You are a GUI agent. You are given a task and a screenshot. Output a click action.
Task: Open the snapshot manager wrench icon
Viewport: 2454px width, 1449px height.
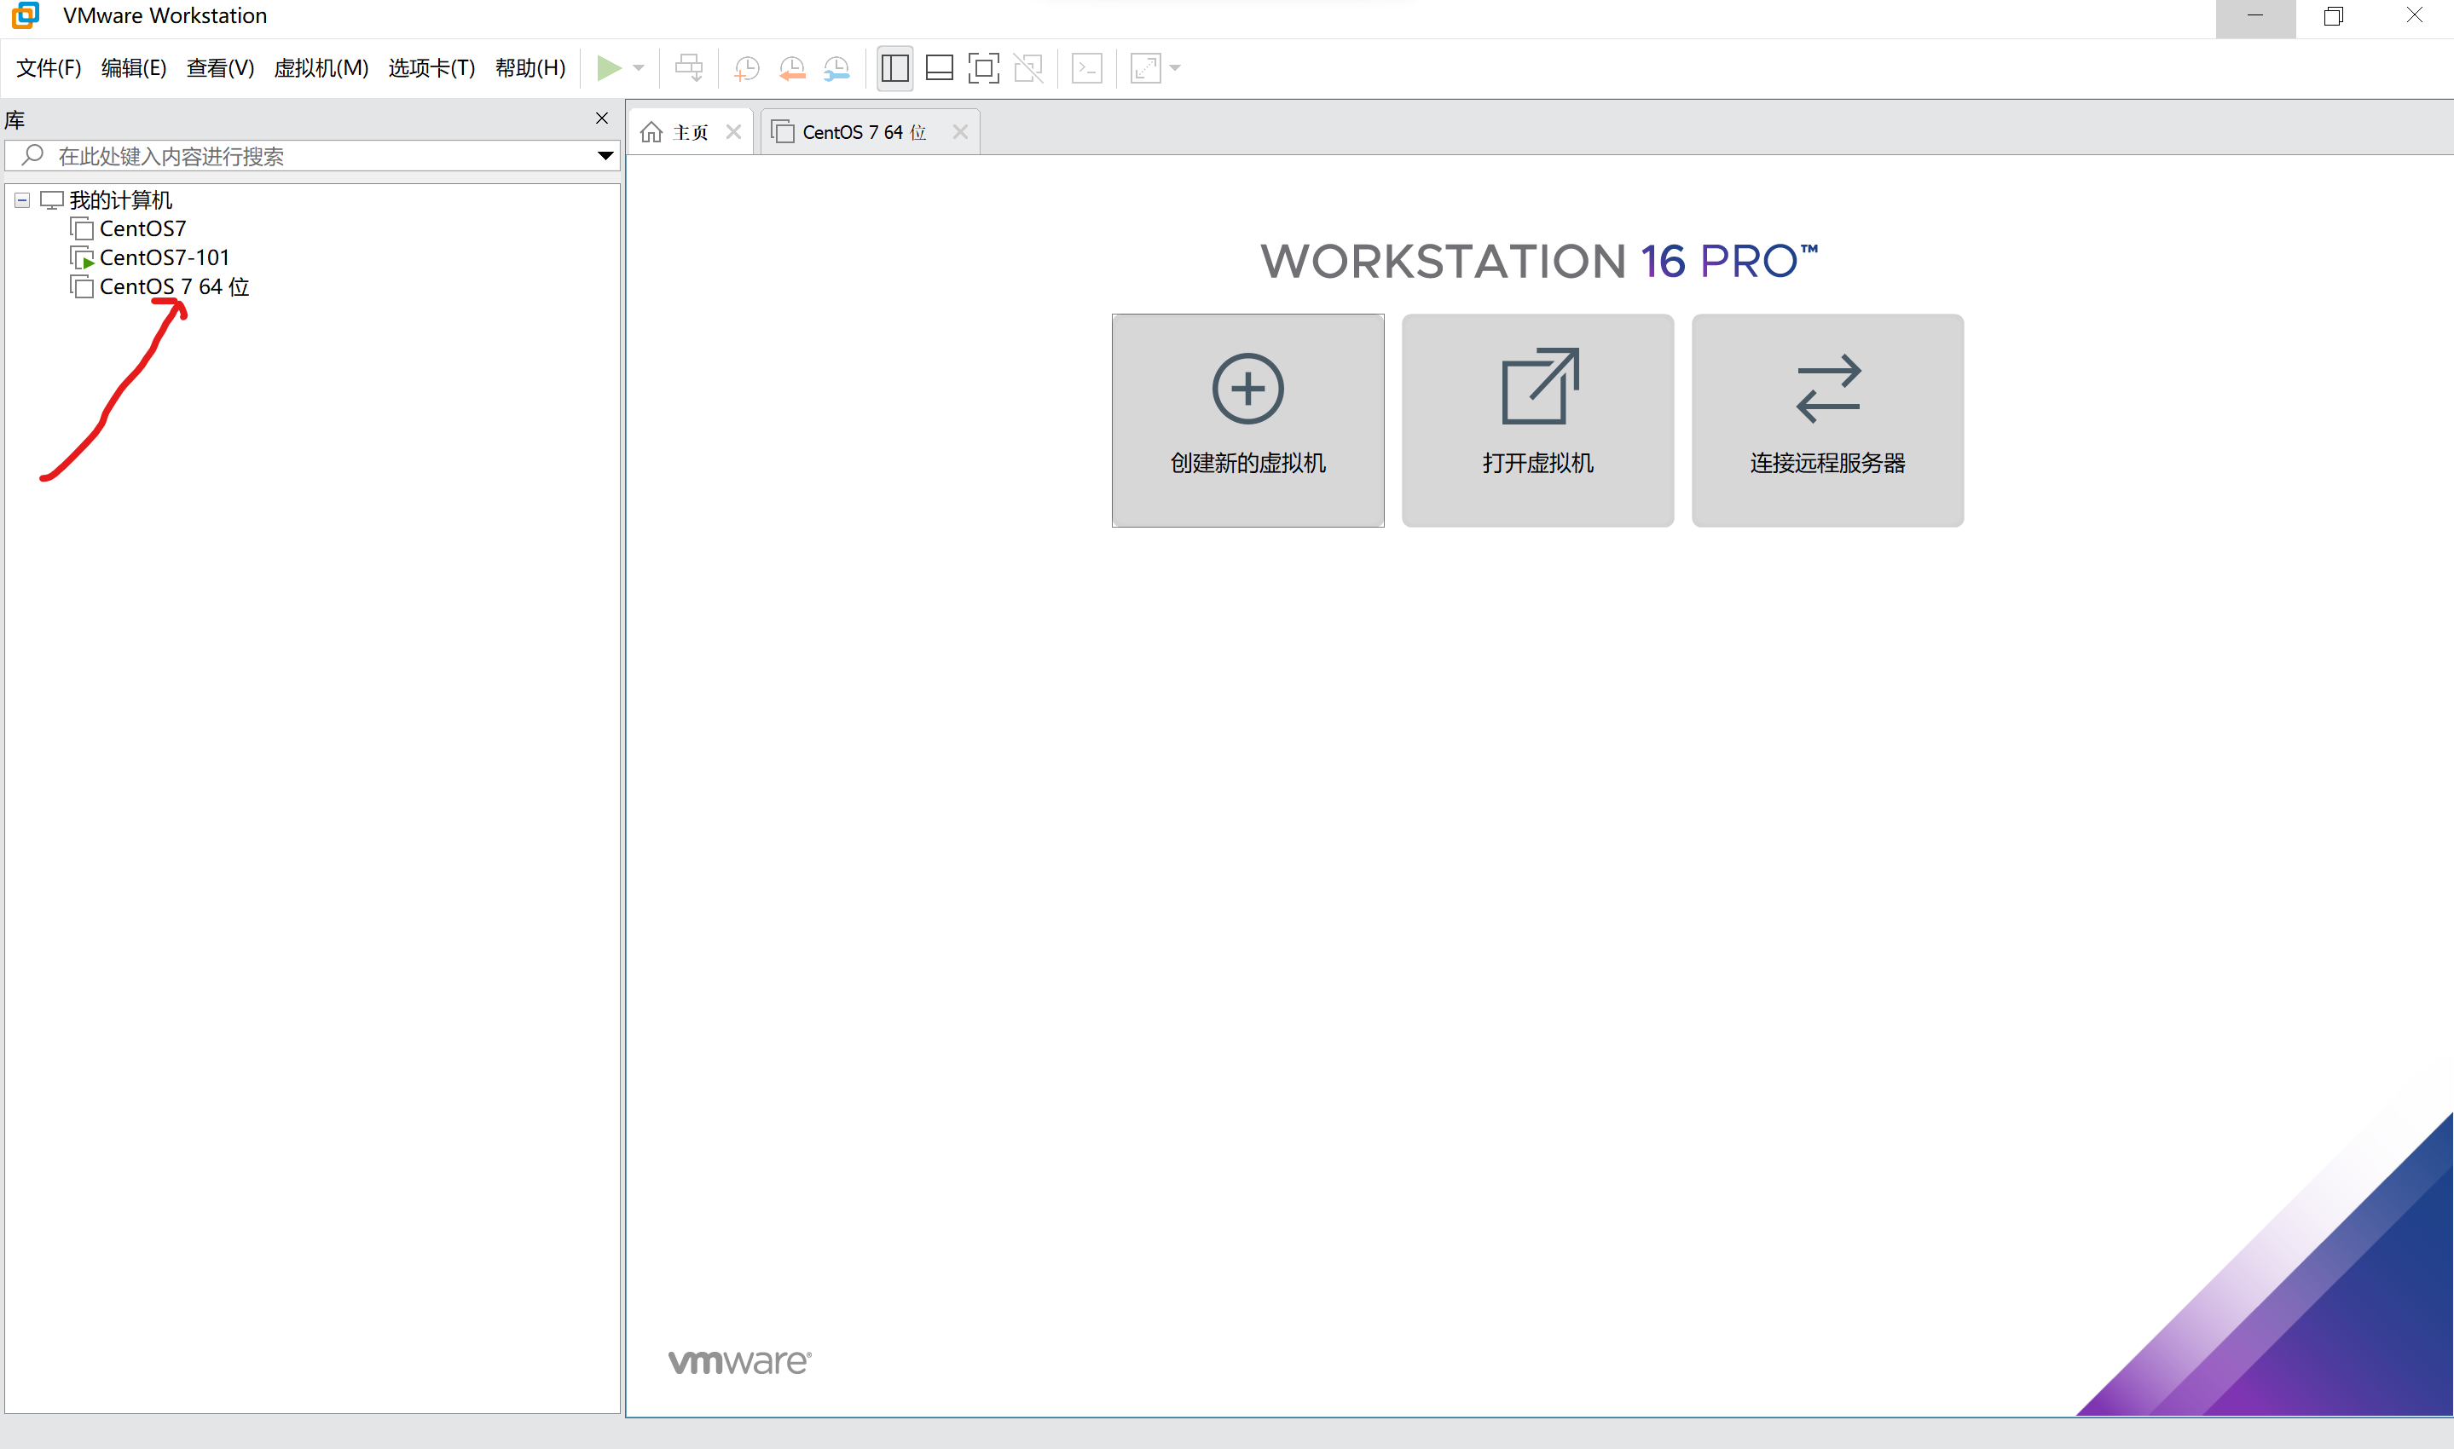point(836,67)
